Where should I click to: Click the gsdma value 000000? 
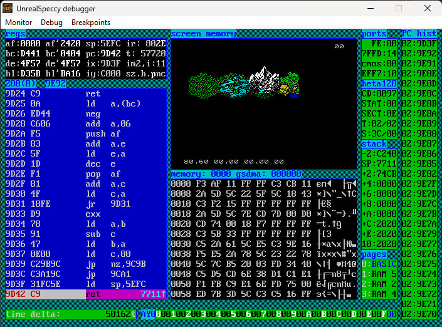286,174
